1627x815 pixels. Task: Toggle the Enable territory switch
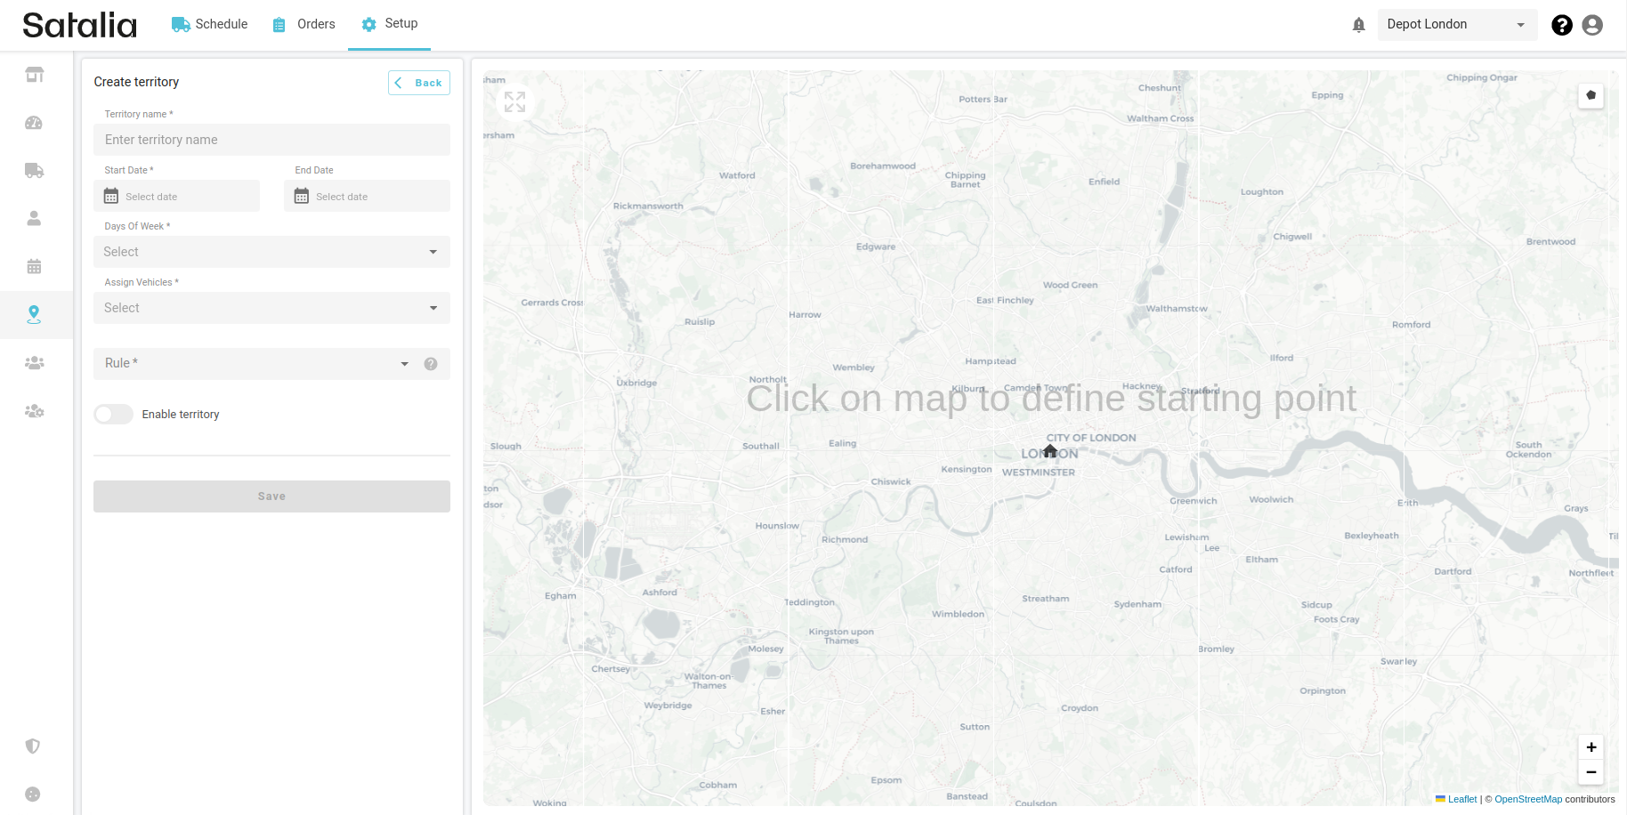click(114, 415)
